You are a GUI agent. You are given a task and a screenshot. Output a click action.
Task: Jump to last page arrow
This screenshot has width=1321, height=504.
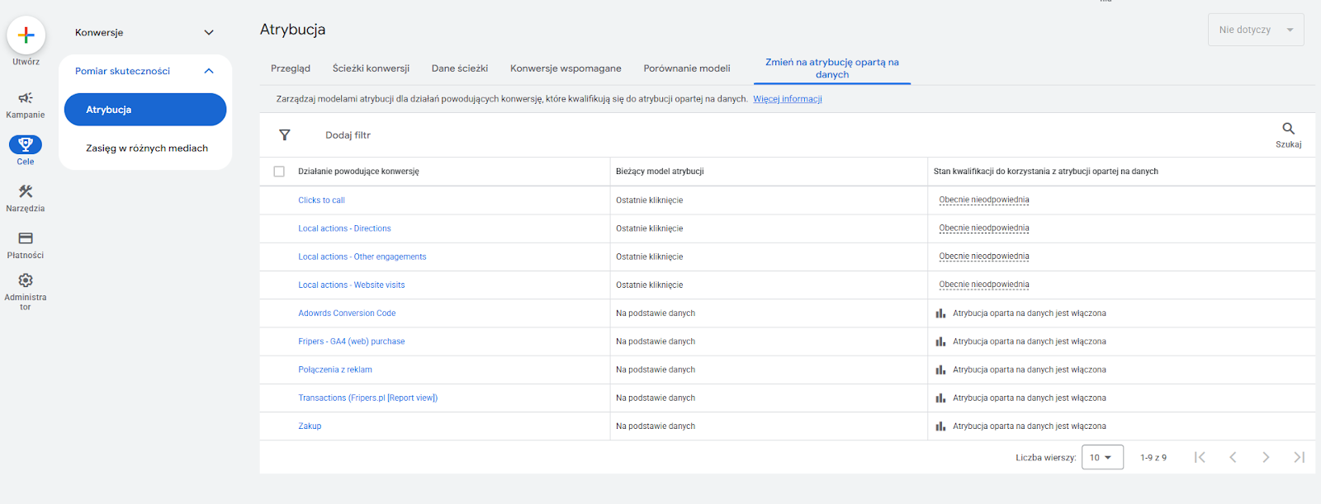pyautogui.click(x=1299, y=458)
